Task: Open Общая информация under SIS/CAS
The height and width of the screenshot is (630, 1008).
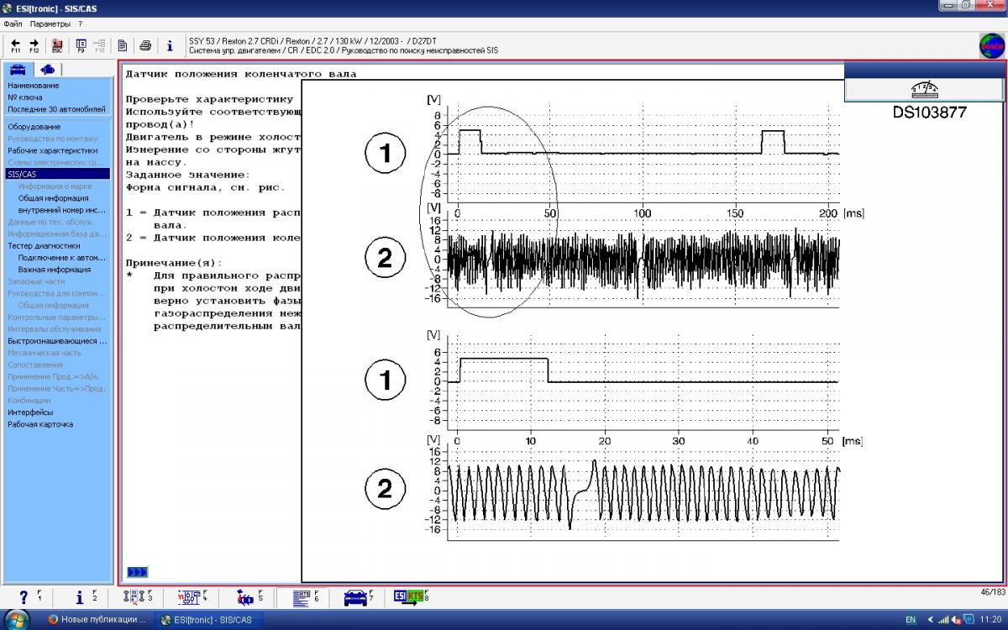Action: coord(53,198)
